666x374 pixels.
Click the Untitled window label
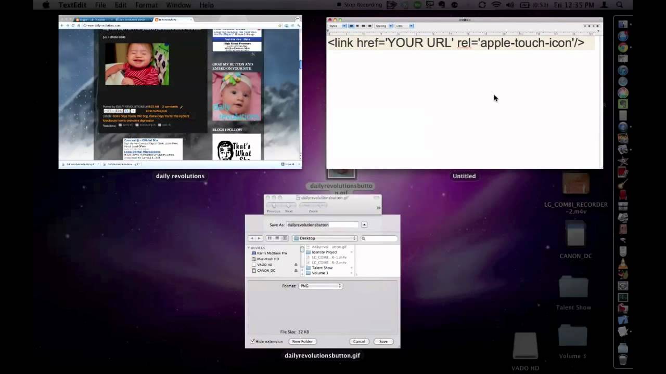click(464, 176)
